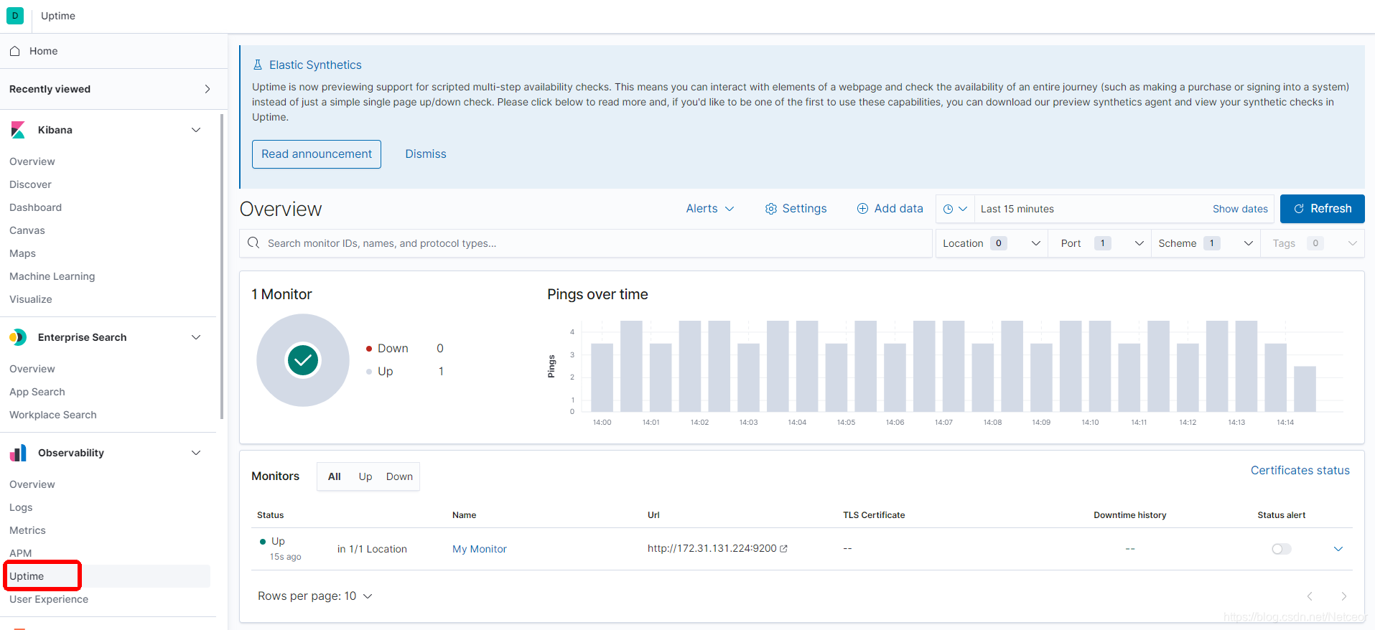The image size is (1375, 630).
Task: Click the Refresh button
Action: (1323, 209)
